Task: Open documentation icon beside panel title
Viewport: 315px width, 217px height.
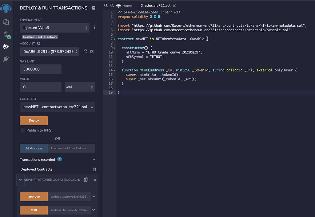Action: [94, 8]
